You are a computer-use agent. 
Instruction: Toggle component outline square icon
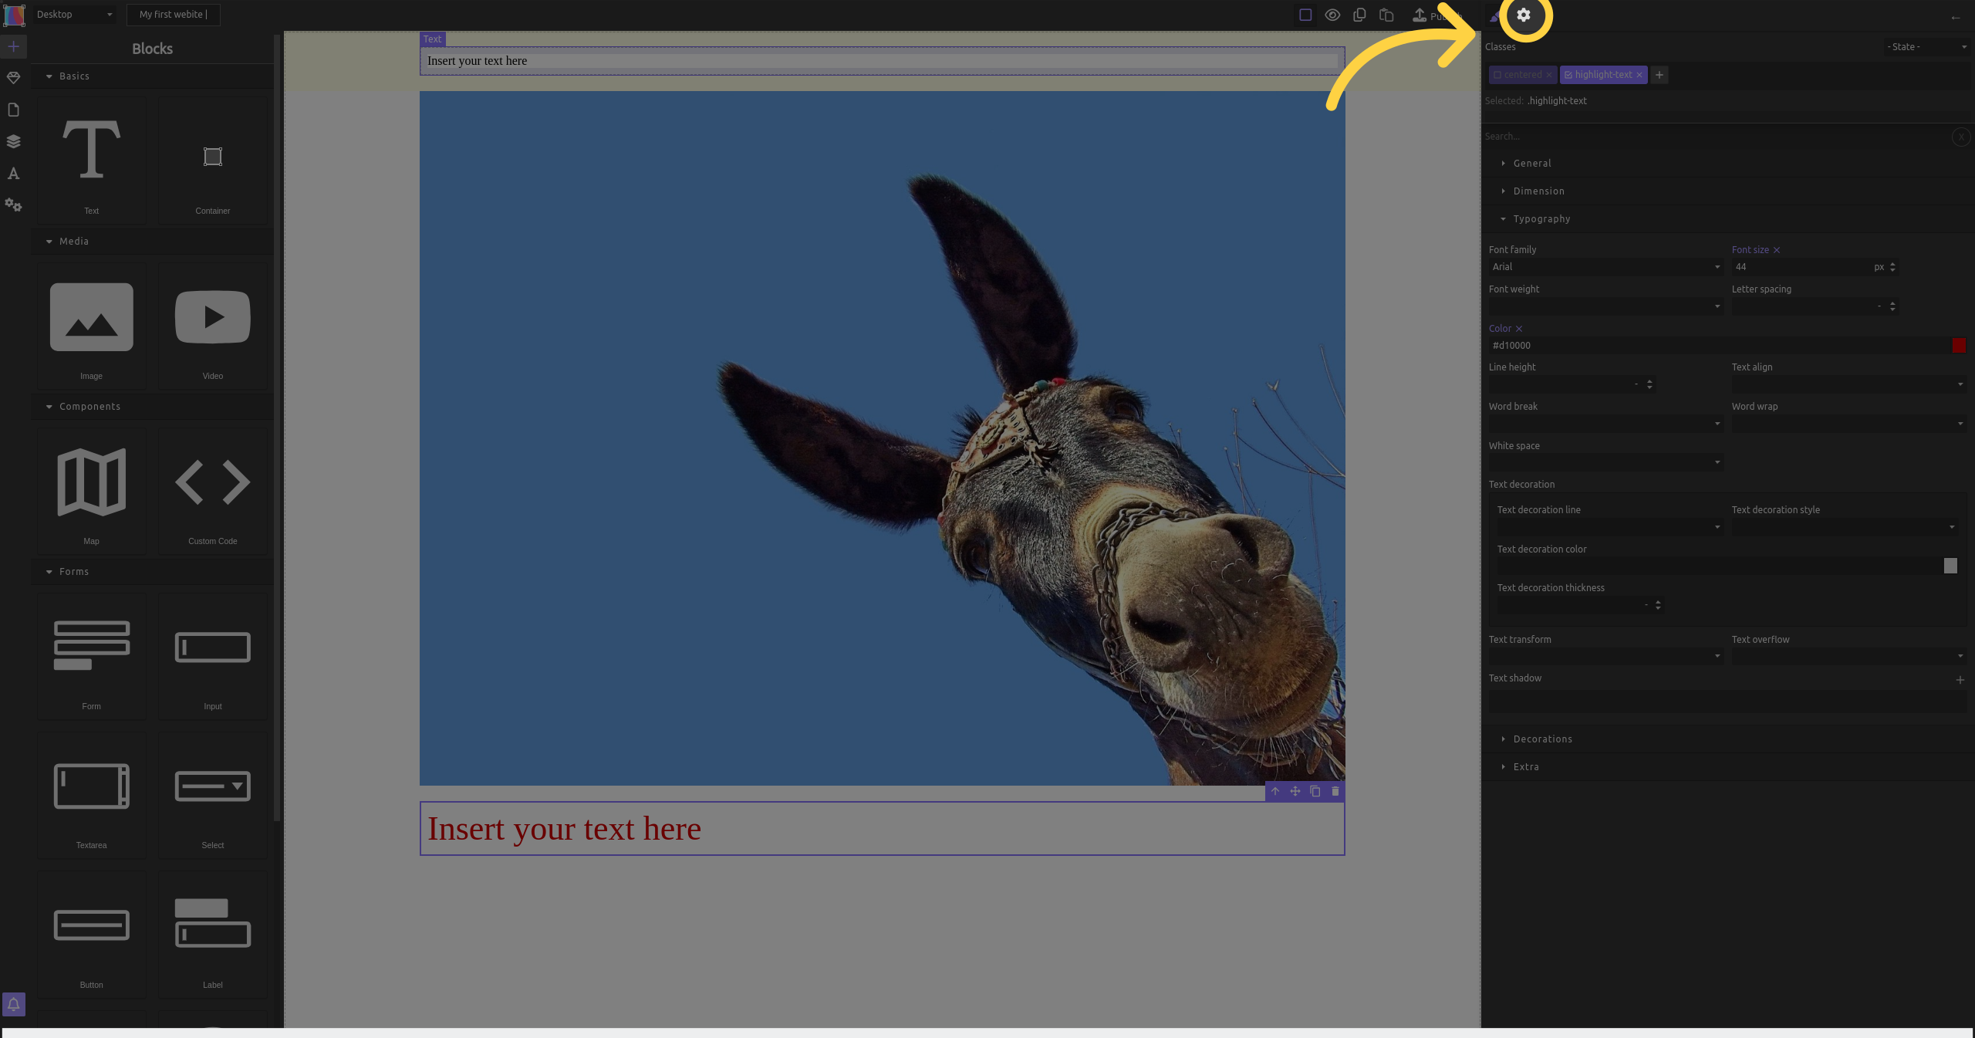(x=1305, y=15)
